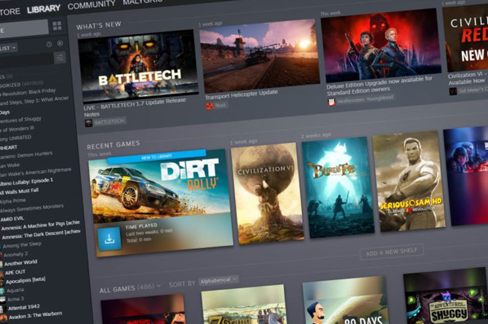Select Always Sometimes Monsters in list
The height and width of the screenshot is (324, 488).
[32, 209]
